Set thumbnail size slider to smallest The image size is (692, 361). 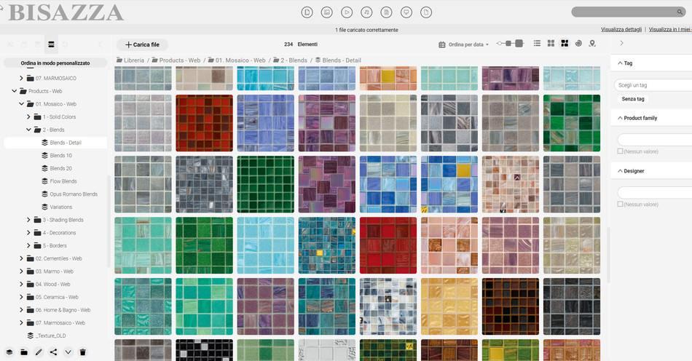(x=499, y=43)
